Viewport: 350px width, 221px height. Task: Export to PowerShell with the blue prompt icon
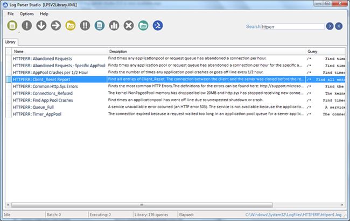pos(158,25)
